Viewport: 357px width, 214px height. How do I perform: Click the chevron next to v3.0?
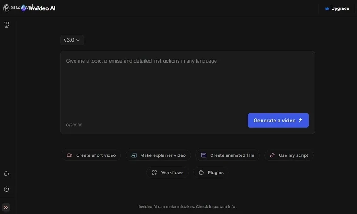pos(78,40)
